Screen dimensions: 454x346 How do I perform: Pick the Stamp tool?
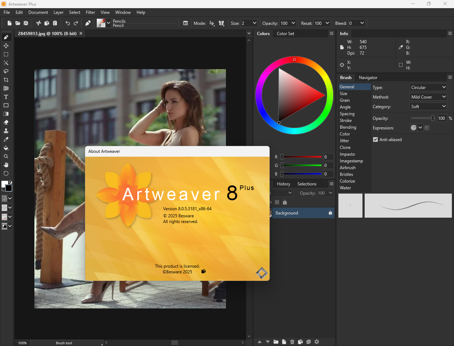coord(6,131)
